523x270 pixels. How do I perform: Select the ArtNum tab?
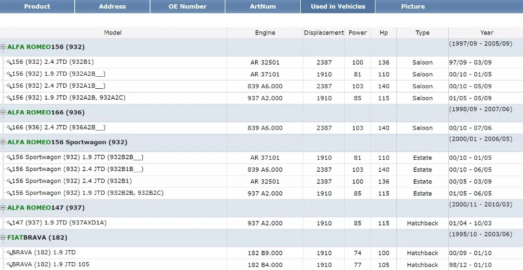263,6
